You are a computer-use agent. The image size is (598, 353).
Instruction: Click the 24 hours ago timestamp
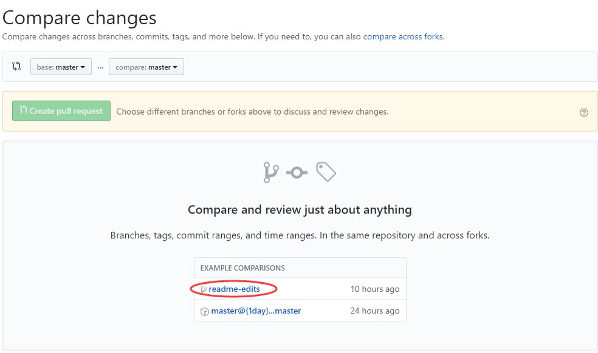[x=374, y=311]
